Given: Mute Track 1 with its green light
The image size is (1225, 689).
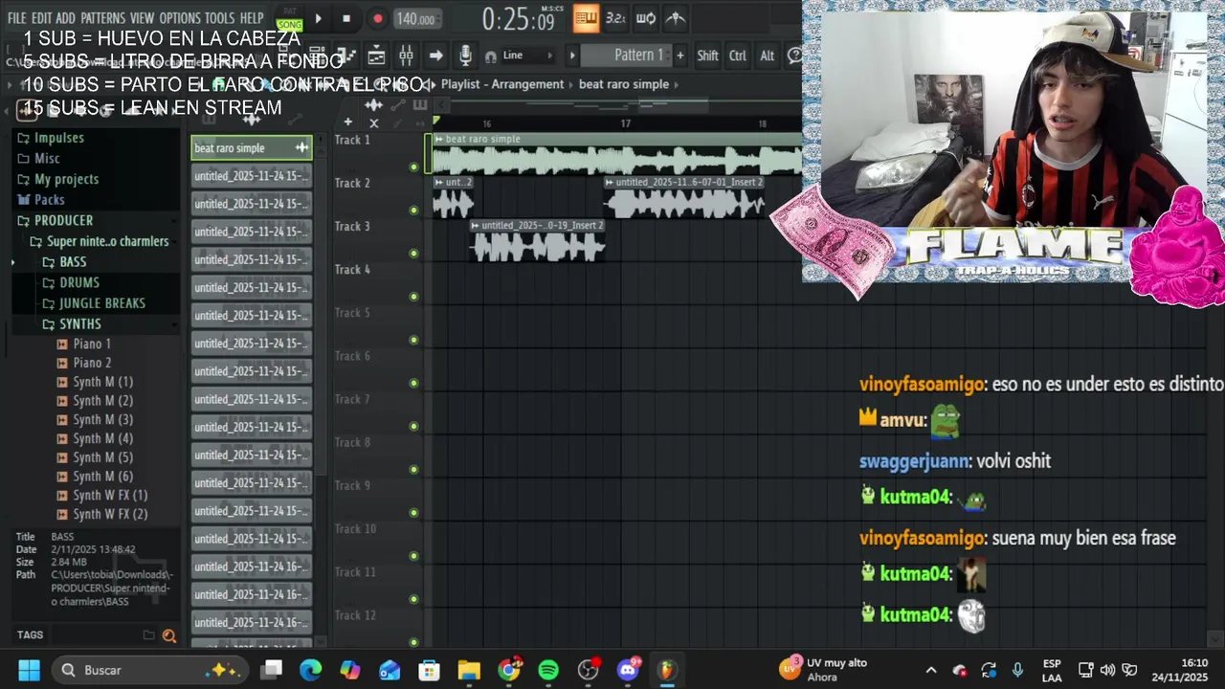Looking at the screenshot, I should (x=413, y=167).
